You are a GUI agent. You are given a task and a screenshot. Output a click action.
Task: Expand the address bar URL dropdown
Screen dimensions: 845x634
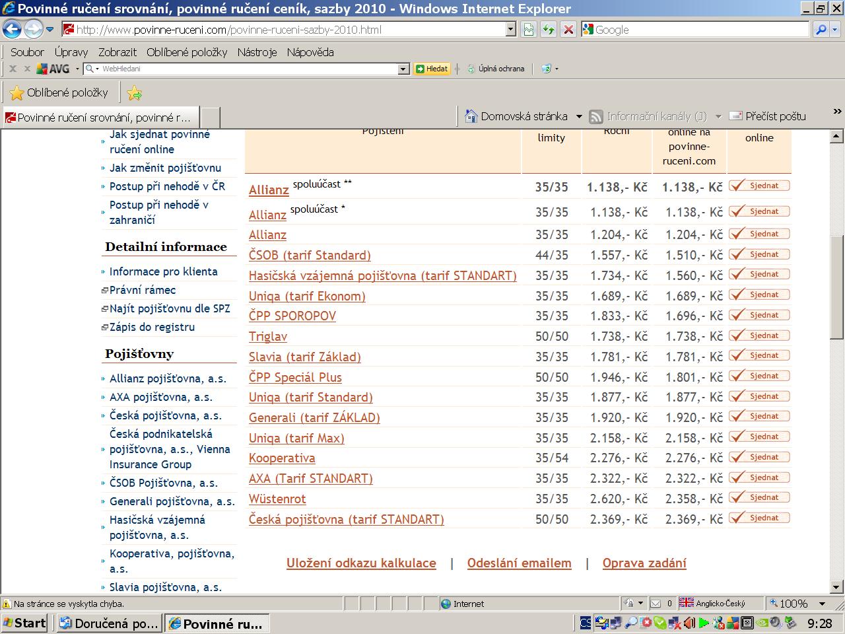[511, 30]
